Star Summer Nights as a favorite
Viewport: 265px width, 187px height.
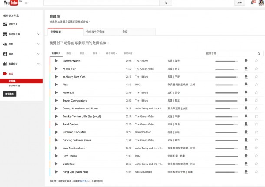[256, 61]
